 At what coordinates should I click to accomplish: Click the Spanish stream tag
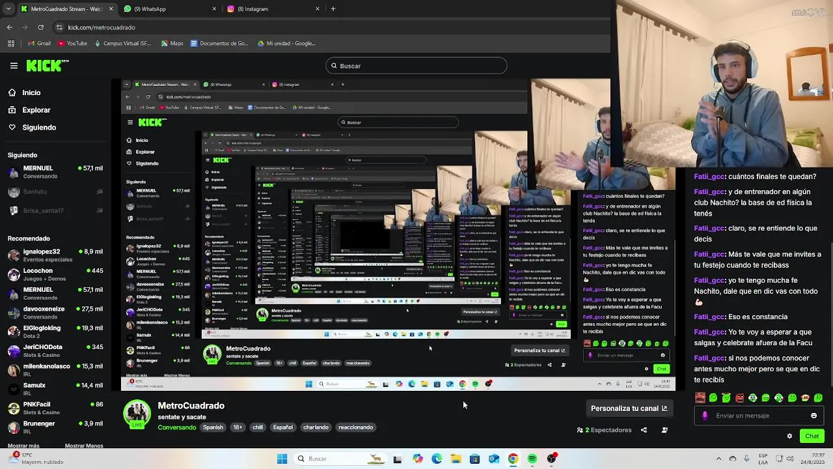click(x=213, y=427)
